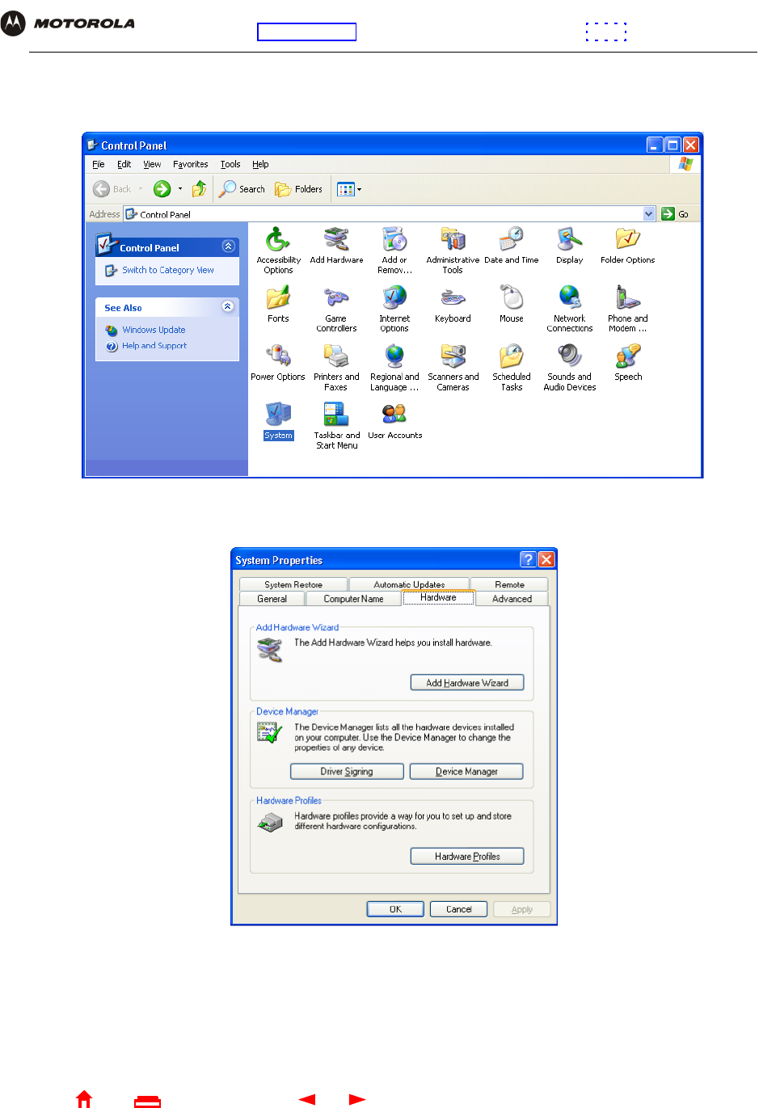Viewport: 780px width, 1108px height.
Task: Go up one folder level
Action: 199,189
